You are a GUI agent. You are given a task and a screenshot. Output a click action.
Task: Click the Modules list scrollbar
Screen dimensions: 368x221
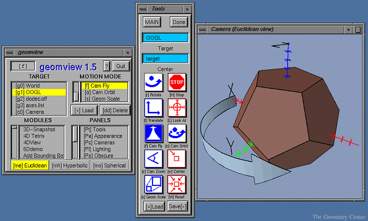point(15,141)
